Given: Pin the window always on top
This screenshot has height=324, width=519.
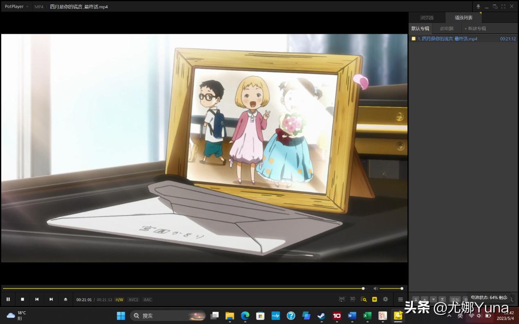Looking at the screenshot, I should [x=478, y=7].
